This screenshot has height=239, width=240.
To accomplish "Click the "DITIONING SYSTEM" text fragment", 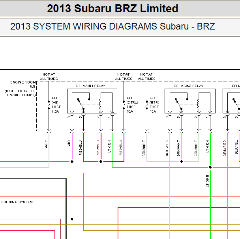I will point(16,202).
